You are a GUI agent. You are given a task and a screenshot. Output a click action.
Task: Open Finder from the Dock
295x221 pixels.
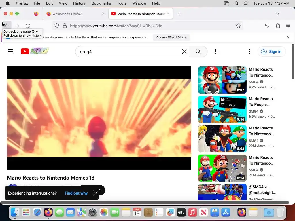click(x=15, y=213)
